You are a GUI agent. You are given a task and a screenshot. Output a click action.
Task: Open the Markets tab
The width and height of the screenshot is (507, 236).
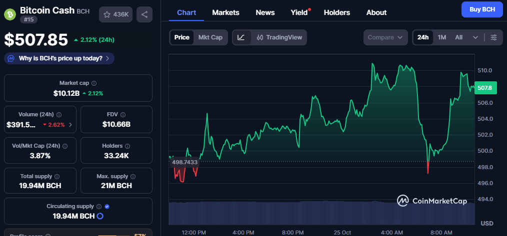pyautogui.click(x=225, y=12)
